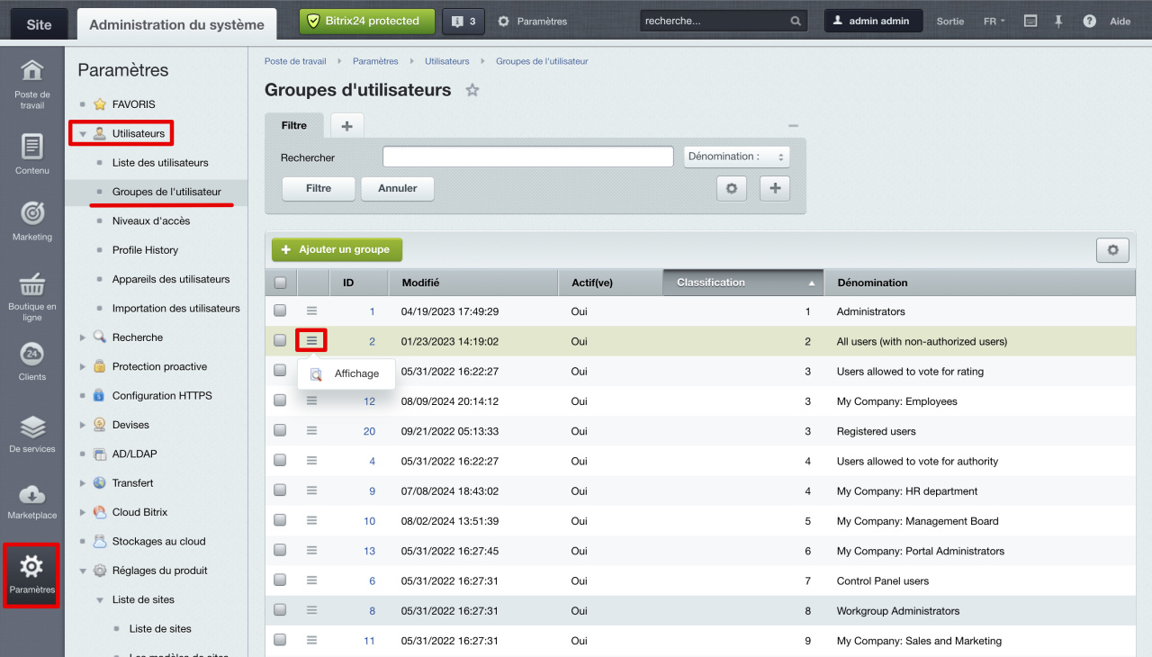This screenshot has width=1152, height=657.
Task: Expand the Protection proactive tree node
Action: coord(83,366)
